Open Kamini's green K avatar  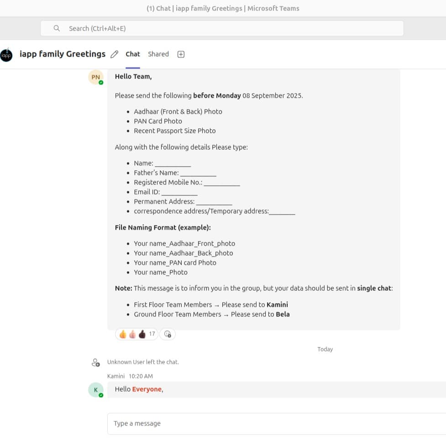point(95,390)
